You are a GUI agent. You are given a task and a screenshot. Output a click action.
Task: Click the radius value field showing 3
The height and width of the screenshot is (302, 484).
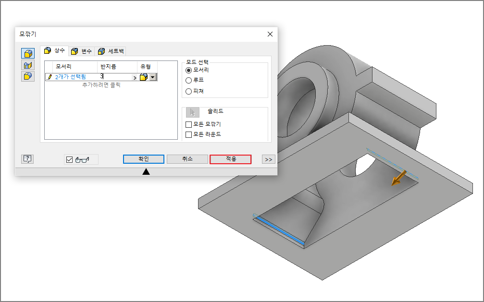114,77
